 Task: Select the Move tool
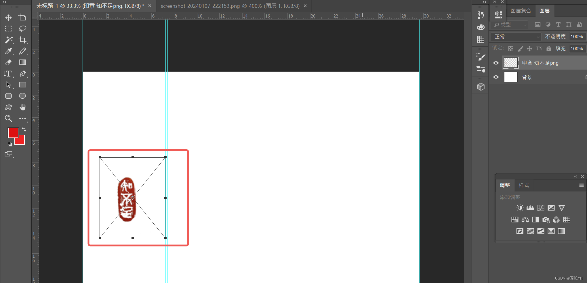pos(8,18)
